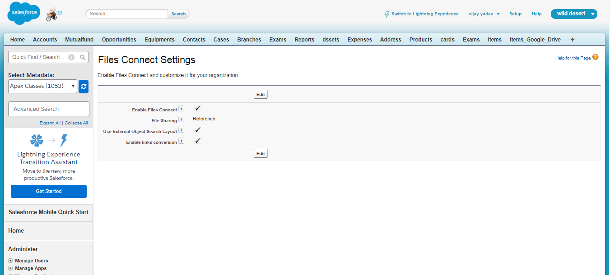Open the Cases tab
Image resolution: width=610 pixels, height=275 pixels.
tap(221, 40)
